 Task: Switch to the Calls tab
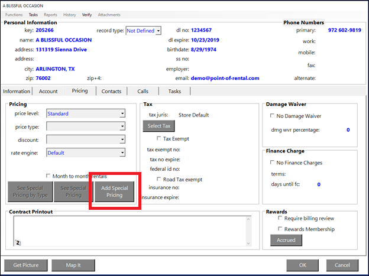pyautogui.click(x=143, y=91)
